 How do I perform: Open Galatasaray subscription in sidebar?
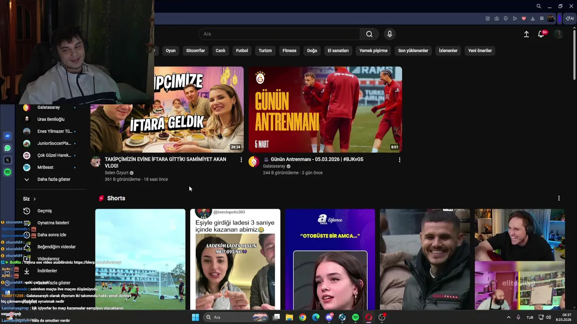pyautogui.click(x=50, y=108)
